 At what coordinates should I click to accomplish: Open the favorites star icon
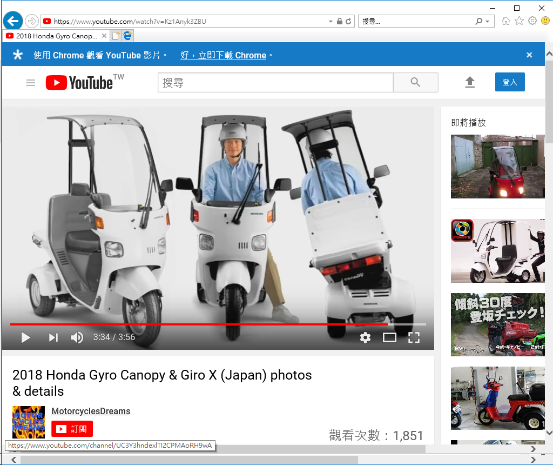[519, 21]
